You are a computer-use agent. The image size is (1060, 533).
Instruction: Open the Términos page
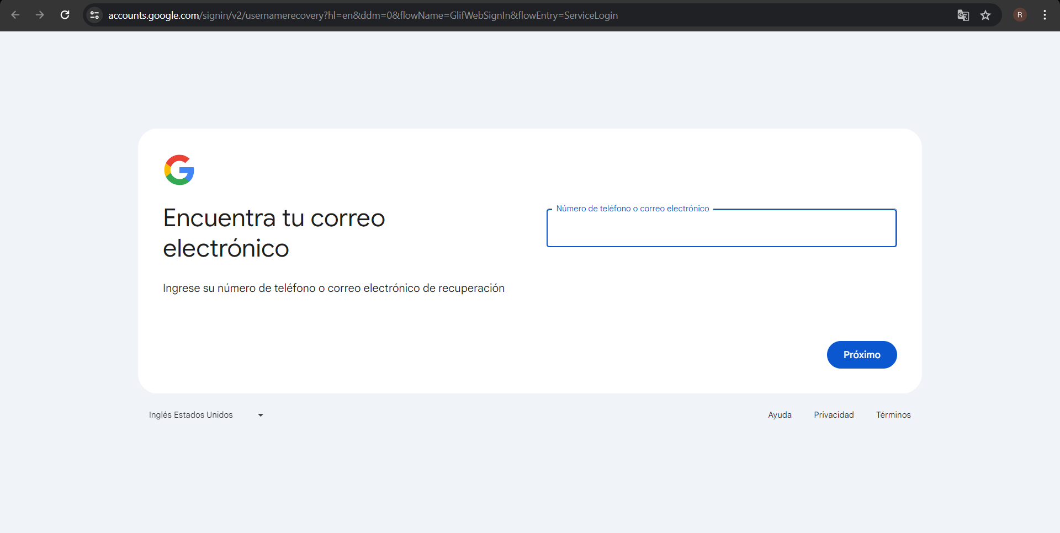click(893, 414)
